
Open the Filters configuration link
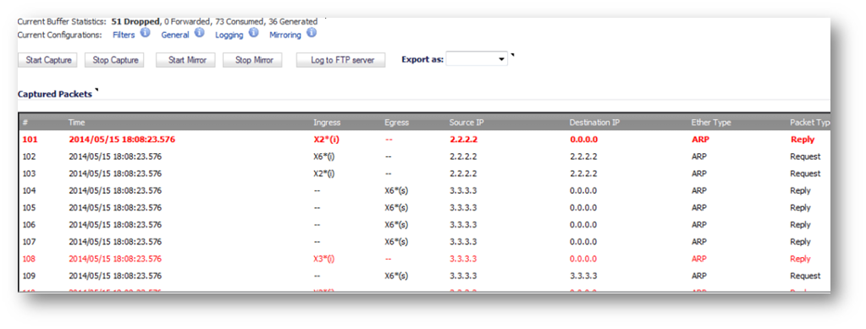pyautogui.click(x=124, y=35)
